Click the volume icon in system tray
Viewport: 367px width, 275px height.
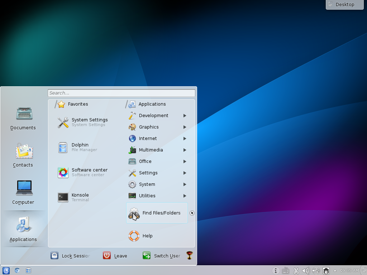(x=305, y=271)
